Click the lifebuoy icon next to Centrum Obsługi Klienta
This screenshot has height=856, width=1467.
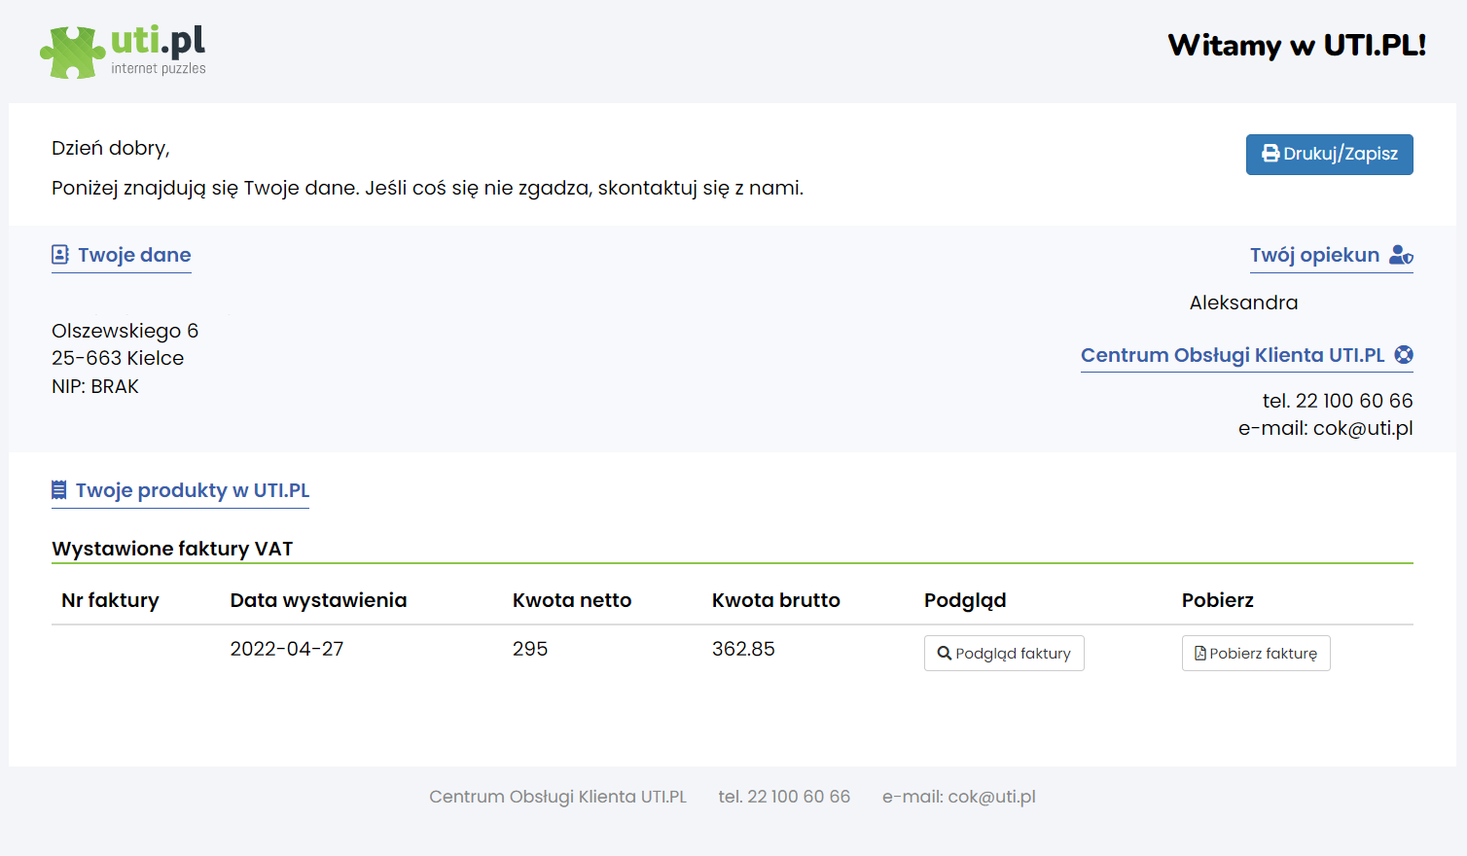1404,355
